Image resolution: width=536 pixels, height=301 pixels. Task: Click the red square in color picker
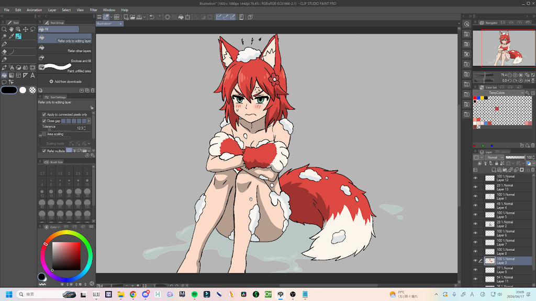coord(66,256)
